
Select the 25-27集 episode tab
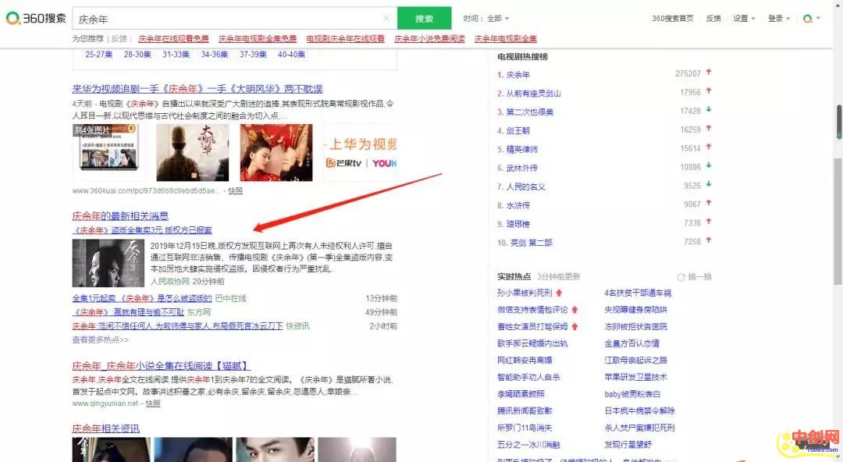tap(99, 54)
